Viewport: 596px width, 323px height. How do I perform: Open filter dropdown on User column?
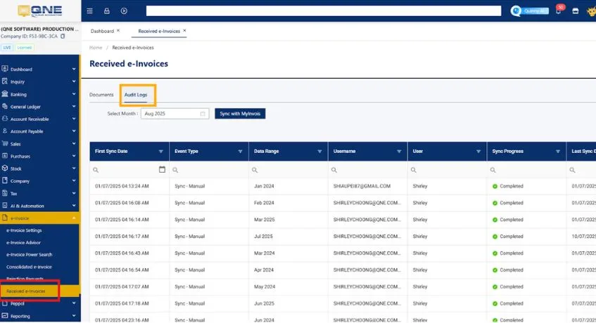pyautogui.click(x=478, y=152)
